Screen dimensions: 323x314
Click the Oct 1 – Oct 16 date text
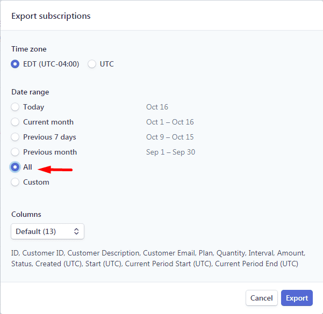(x=170, y=122)
